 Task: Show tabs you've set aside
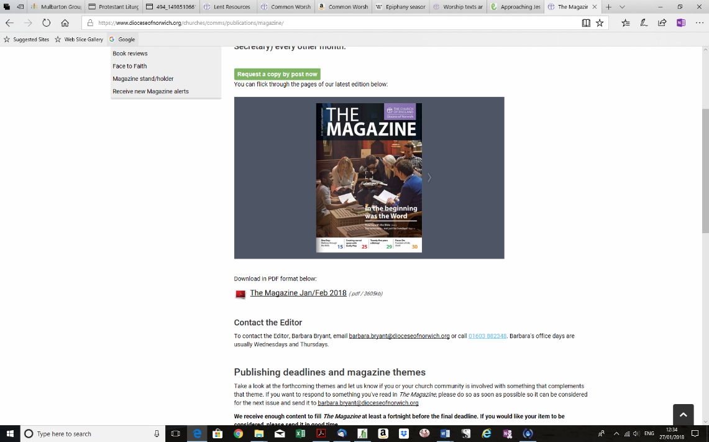tap(6, 7)
